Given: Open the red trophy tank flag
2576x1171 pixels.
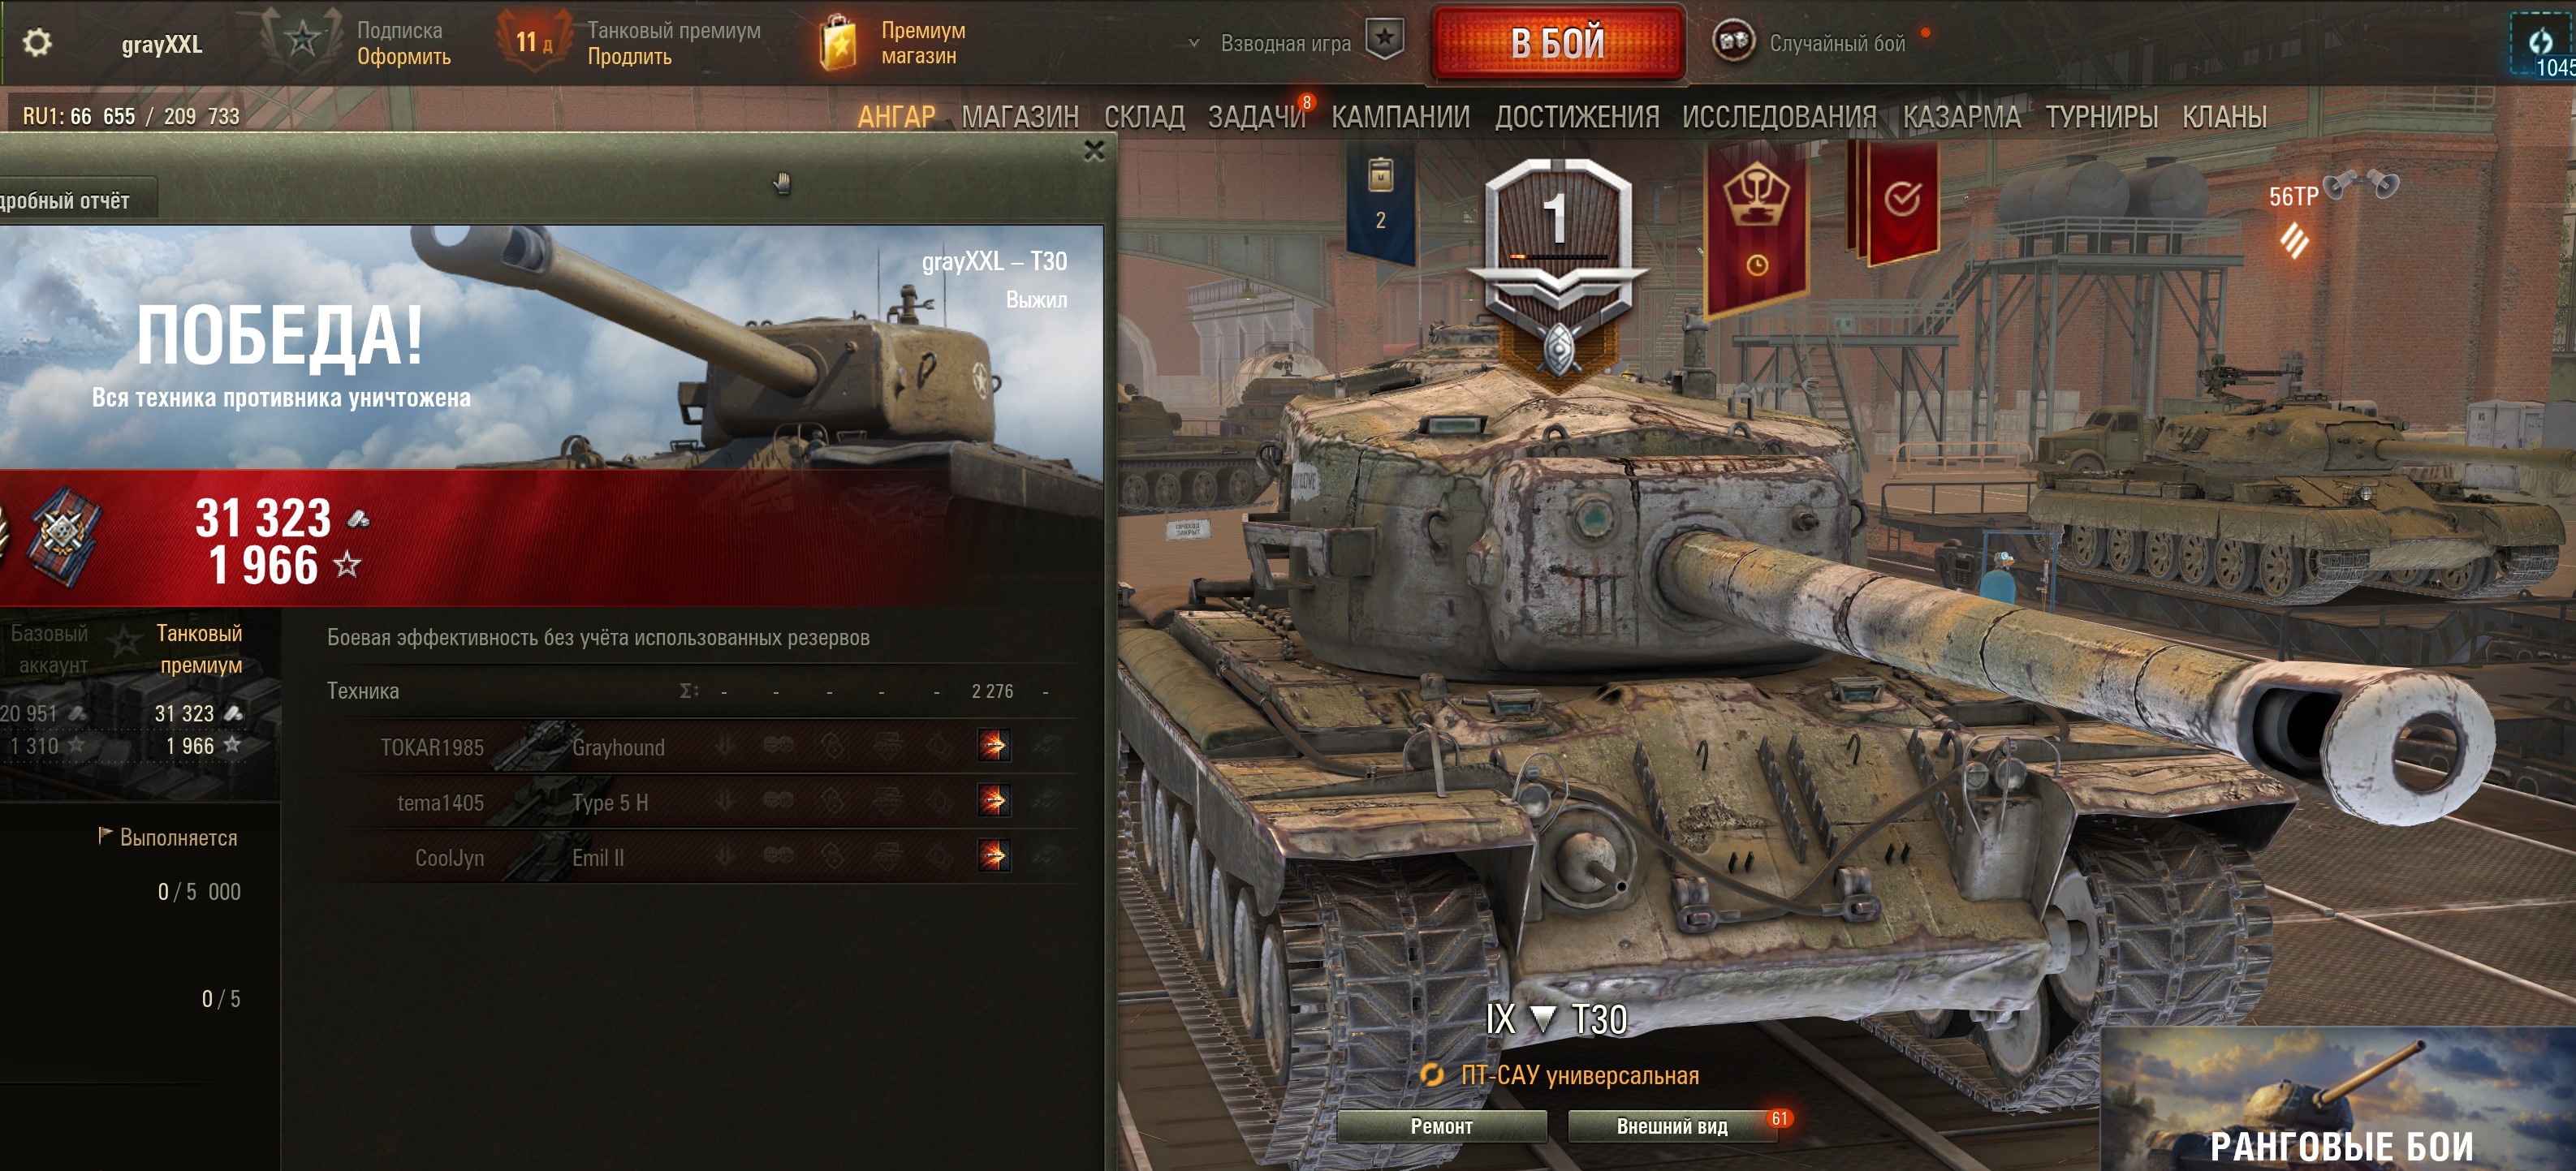Looking at the screenshot, I should (x=1756, y=226).
